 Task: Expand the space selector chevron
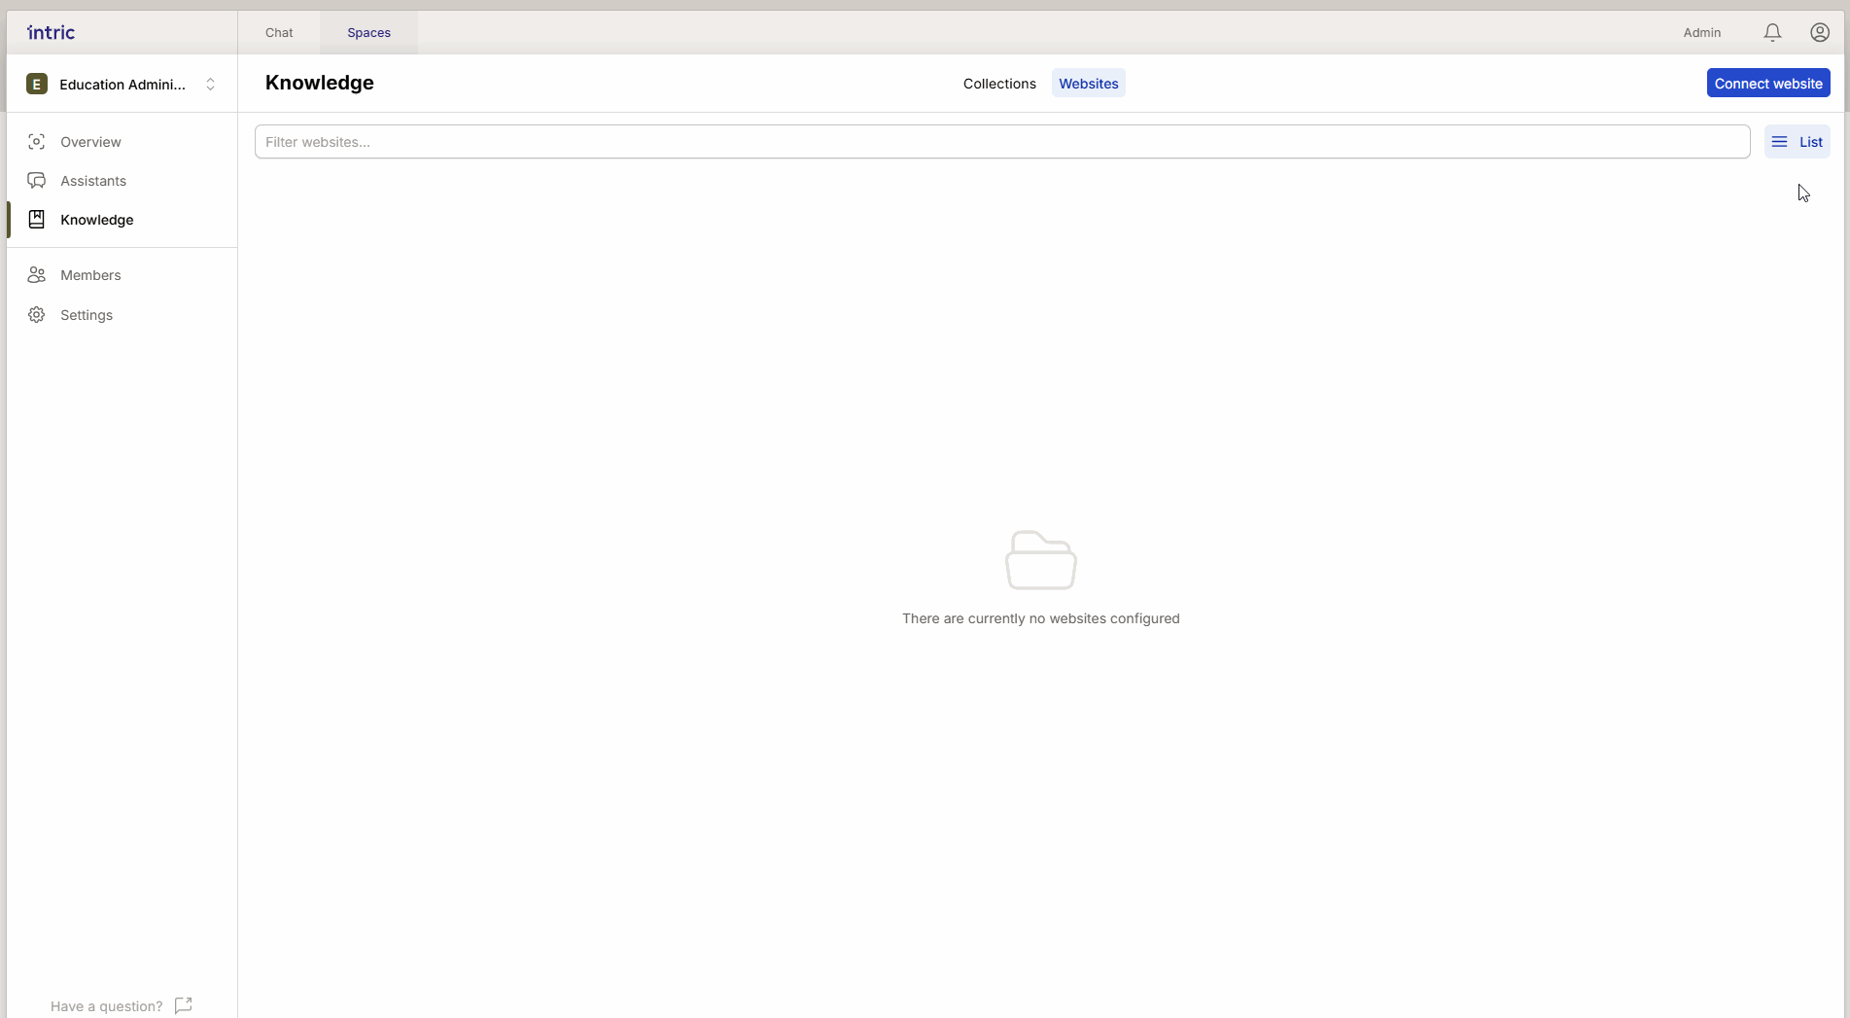coord(210,85)
